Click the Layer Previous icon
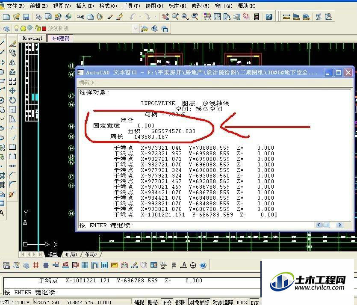This screenshot has width=357, height=305. [154, 29]
